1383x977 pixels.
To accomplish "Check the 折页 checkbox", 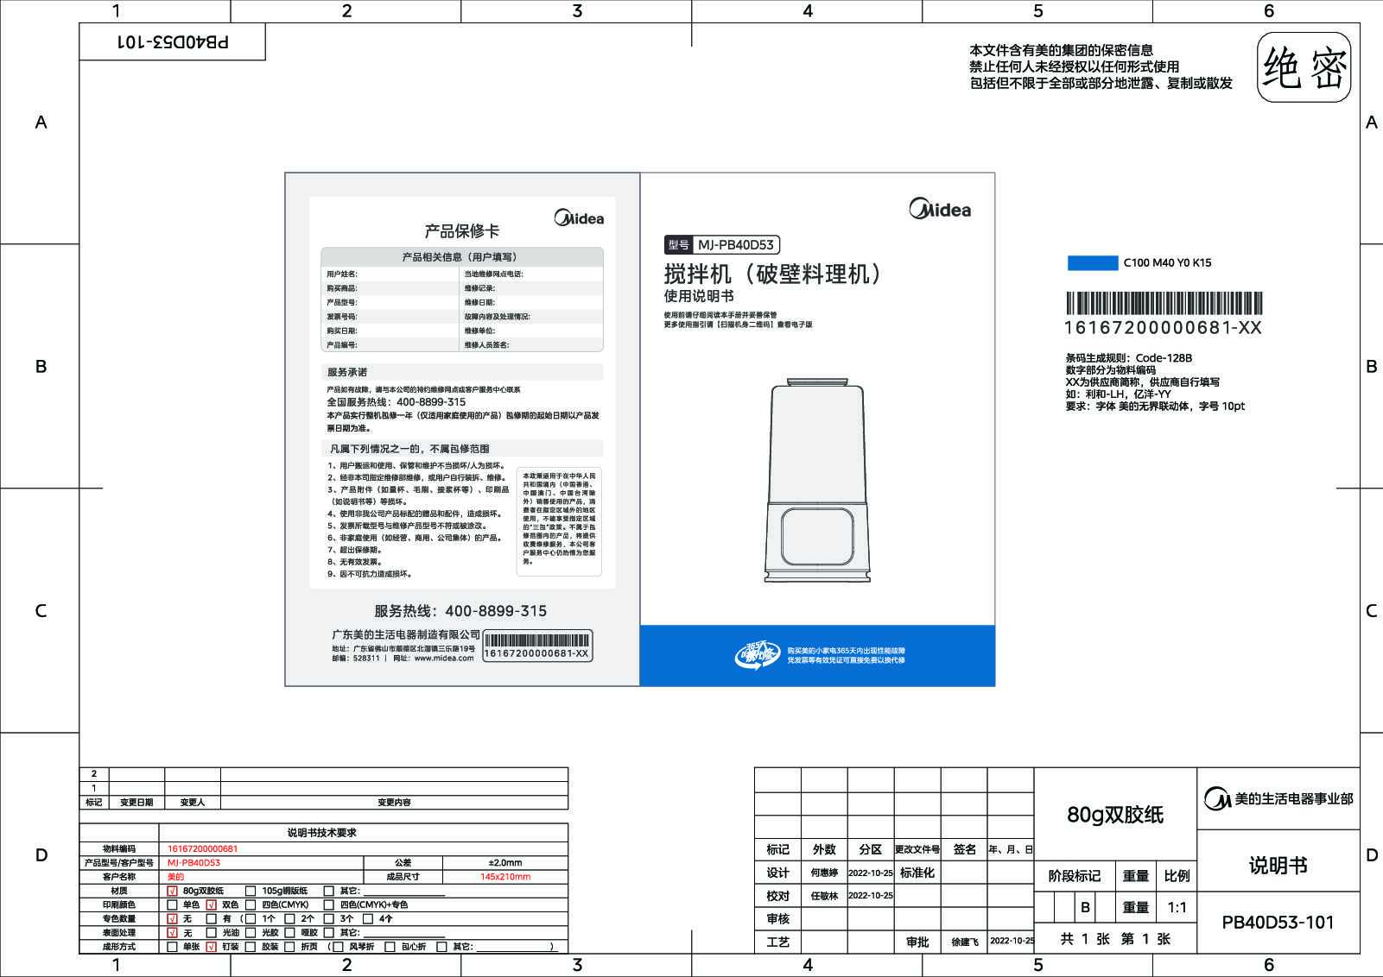I will pyautogui.click(x=289, y=946).
